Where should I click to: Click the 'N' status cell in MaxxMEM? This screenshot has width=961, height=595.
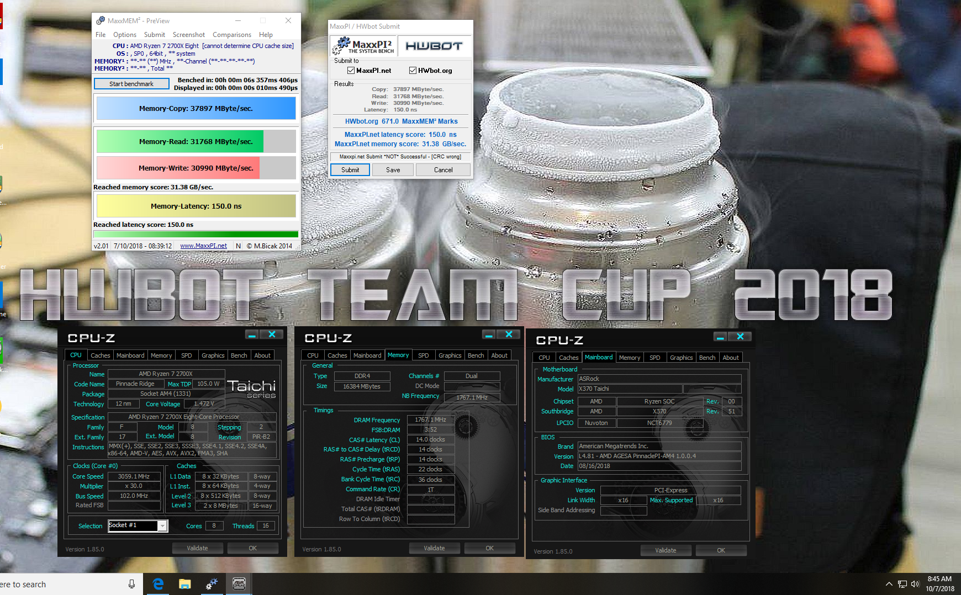coord(238,246)
